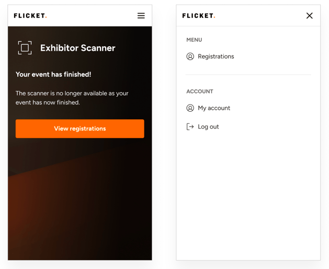Click the Flicket logo on the scanner screen
Viewport: 329px width, 269px height.
point(30,16)
